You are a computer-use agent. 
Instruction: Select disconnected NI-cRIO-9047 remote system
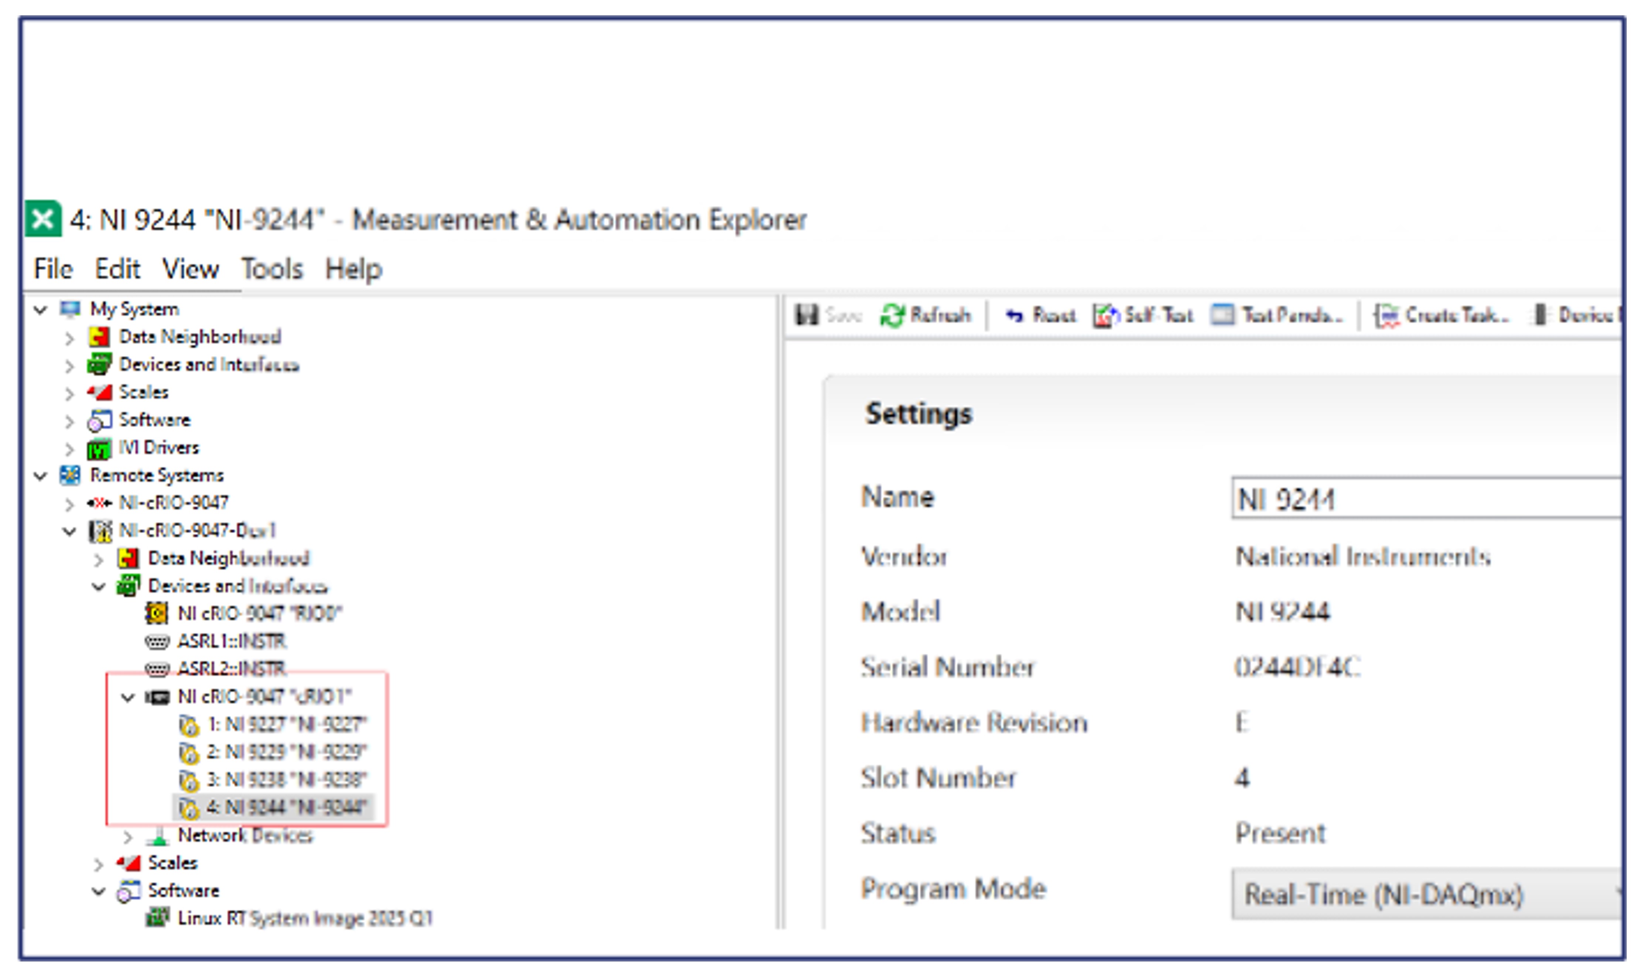click(172, 503)
